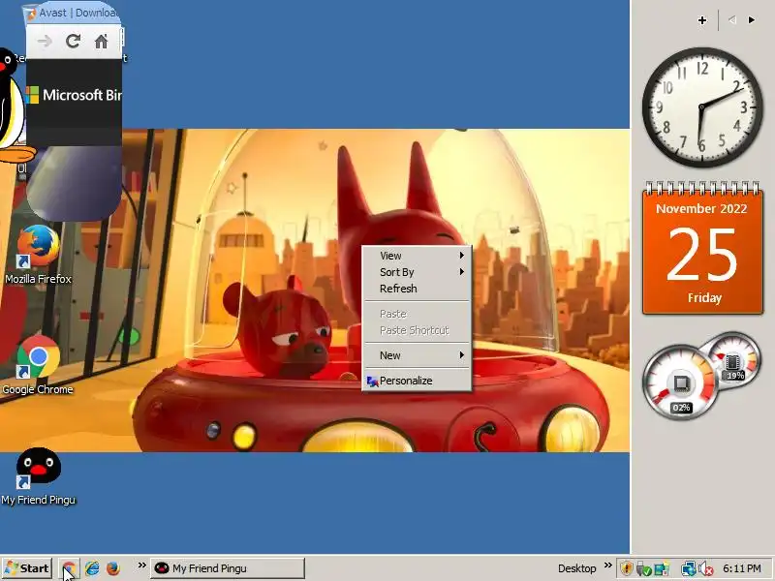This screenshot has height=581, width=775.
Task: Open the New submenu
Action: (418, 355)
